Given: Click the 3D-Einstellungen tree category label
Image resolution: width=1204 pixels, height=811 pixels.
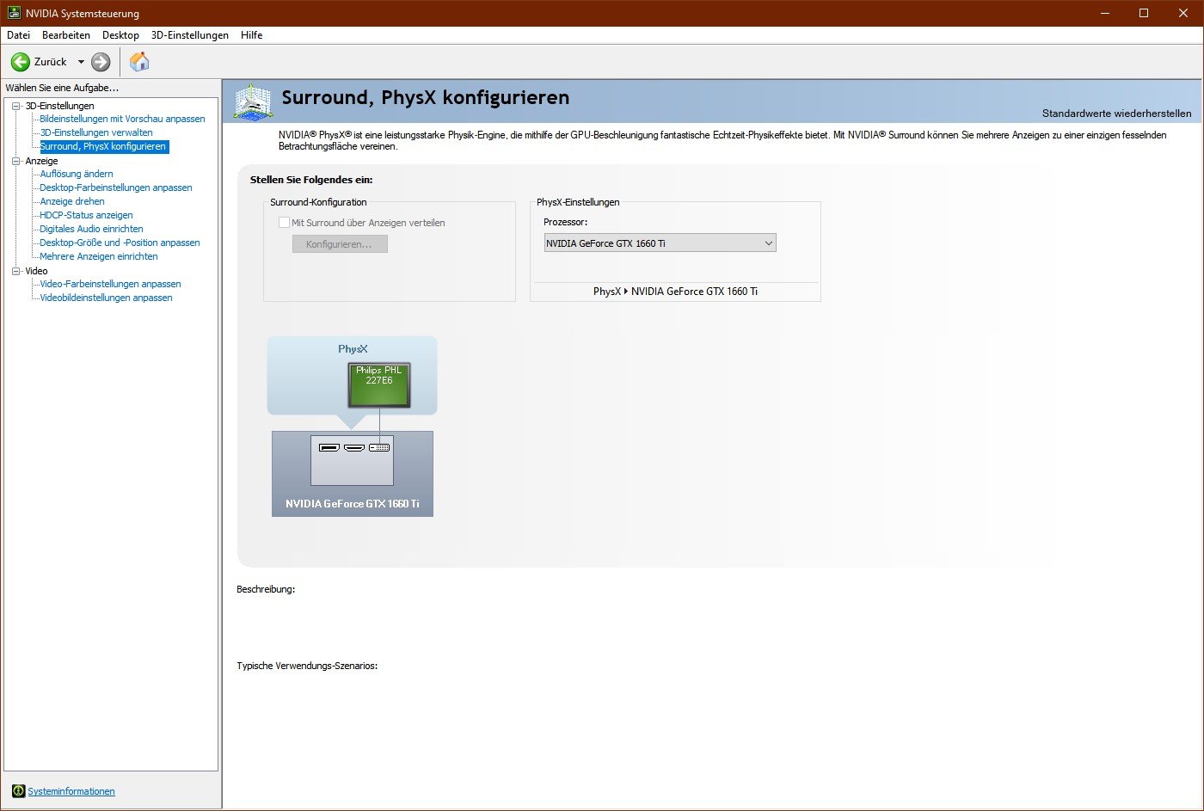Looking at the screenshot, I should click(x=59, y=106).
